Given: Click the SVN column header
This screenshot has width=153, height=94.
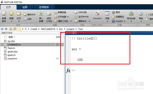Looking at the screenshot, I should click(58, 37).
